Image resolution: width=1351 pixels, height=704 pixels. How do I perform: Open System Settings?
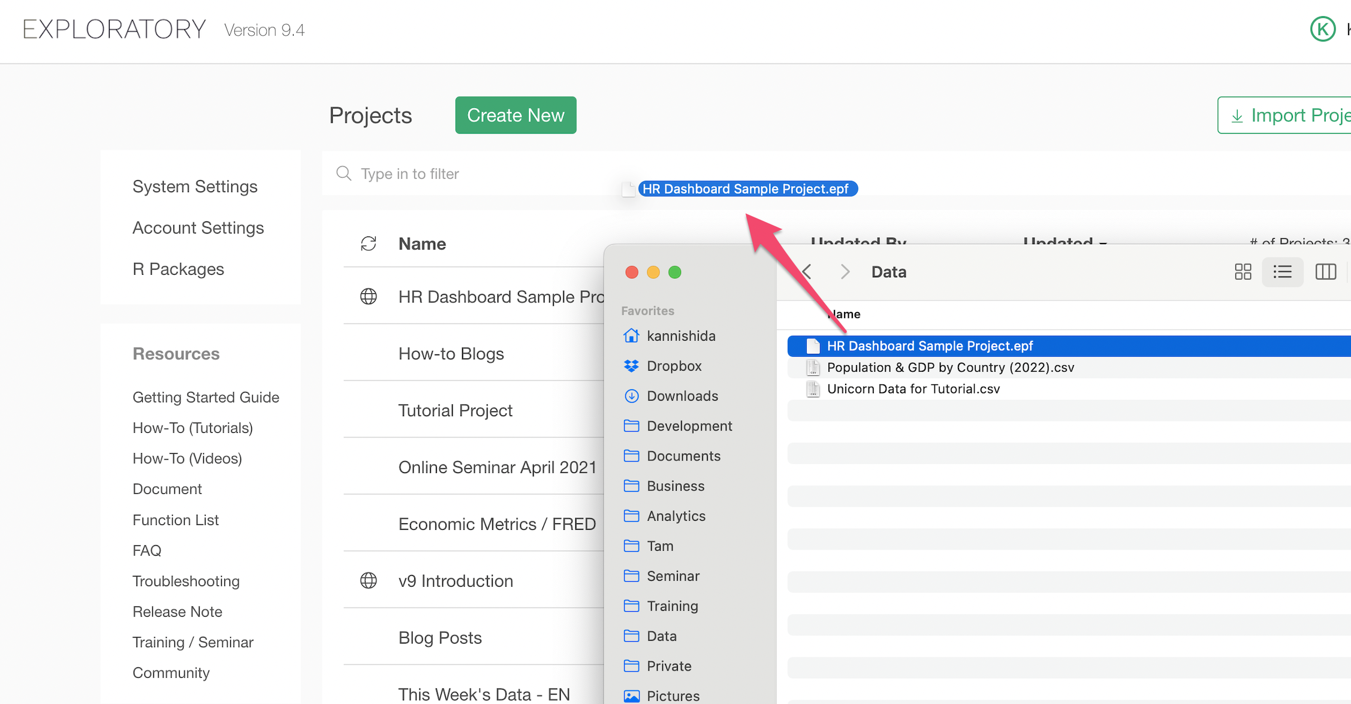pos(195,186)
